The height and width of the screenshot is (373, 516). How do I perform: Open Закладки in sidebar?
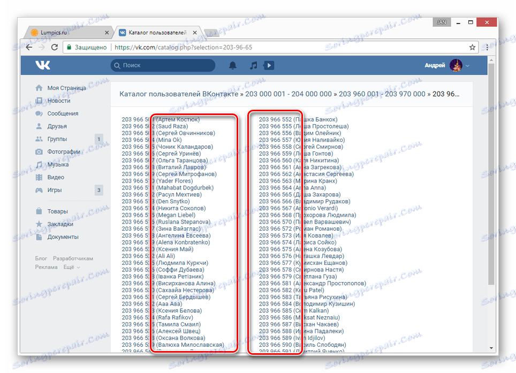pos(60,224)
